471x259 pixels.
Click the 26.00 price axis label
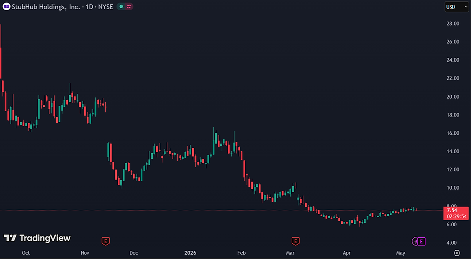(453, 42)
